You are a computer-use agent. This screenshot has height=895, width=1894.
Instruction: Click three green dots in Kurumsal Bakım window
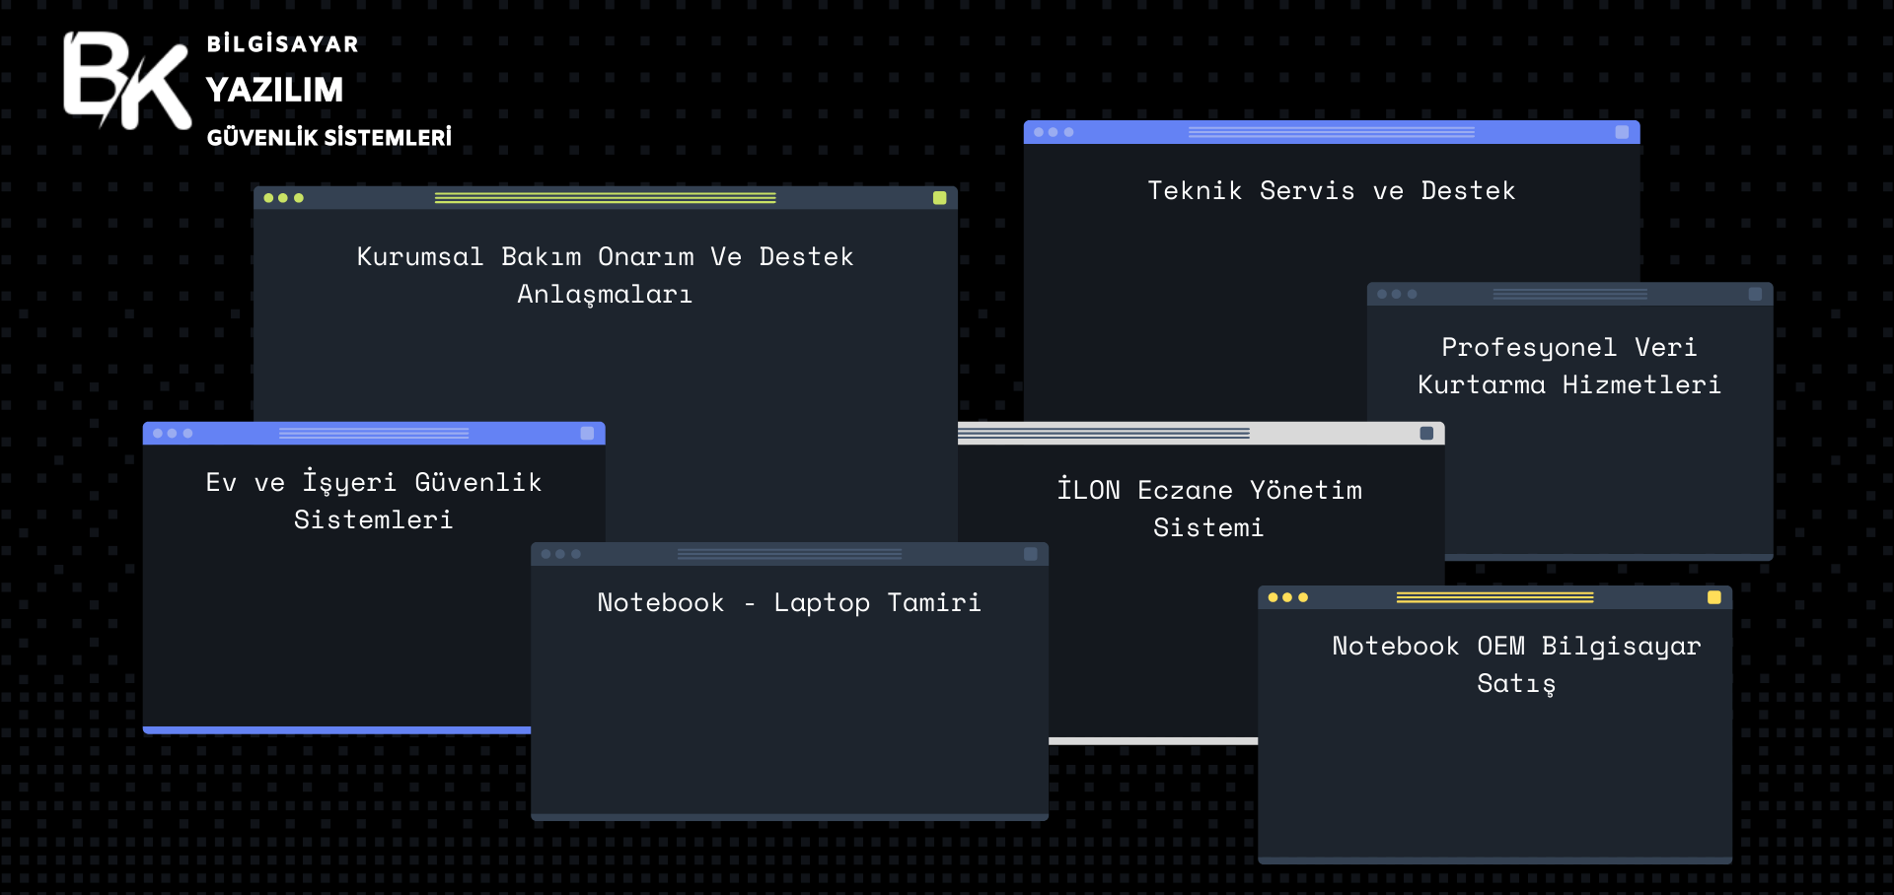[x=283, y=198]
